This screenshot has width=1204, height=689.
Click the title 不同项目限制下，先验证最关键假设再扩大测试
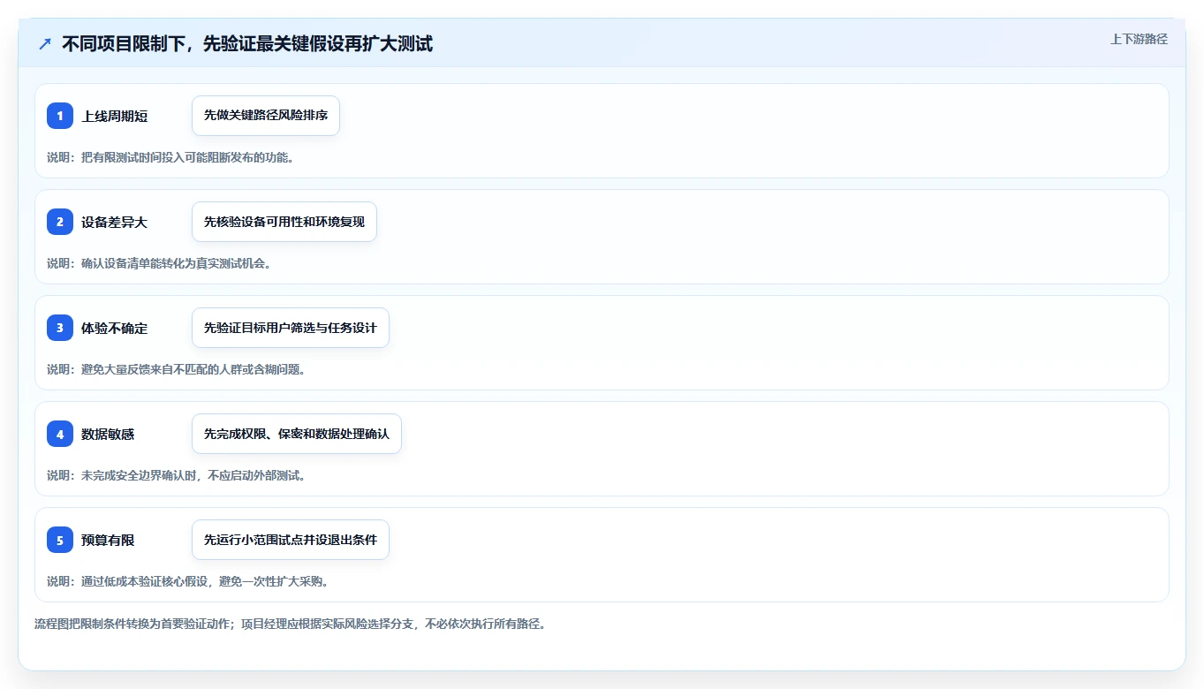click(x=247, y=44)
